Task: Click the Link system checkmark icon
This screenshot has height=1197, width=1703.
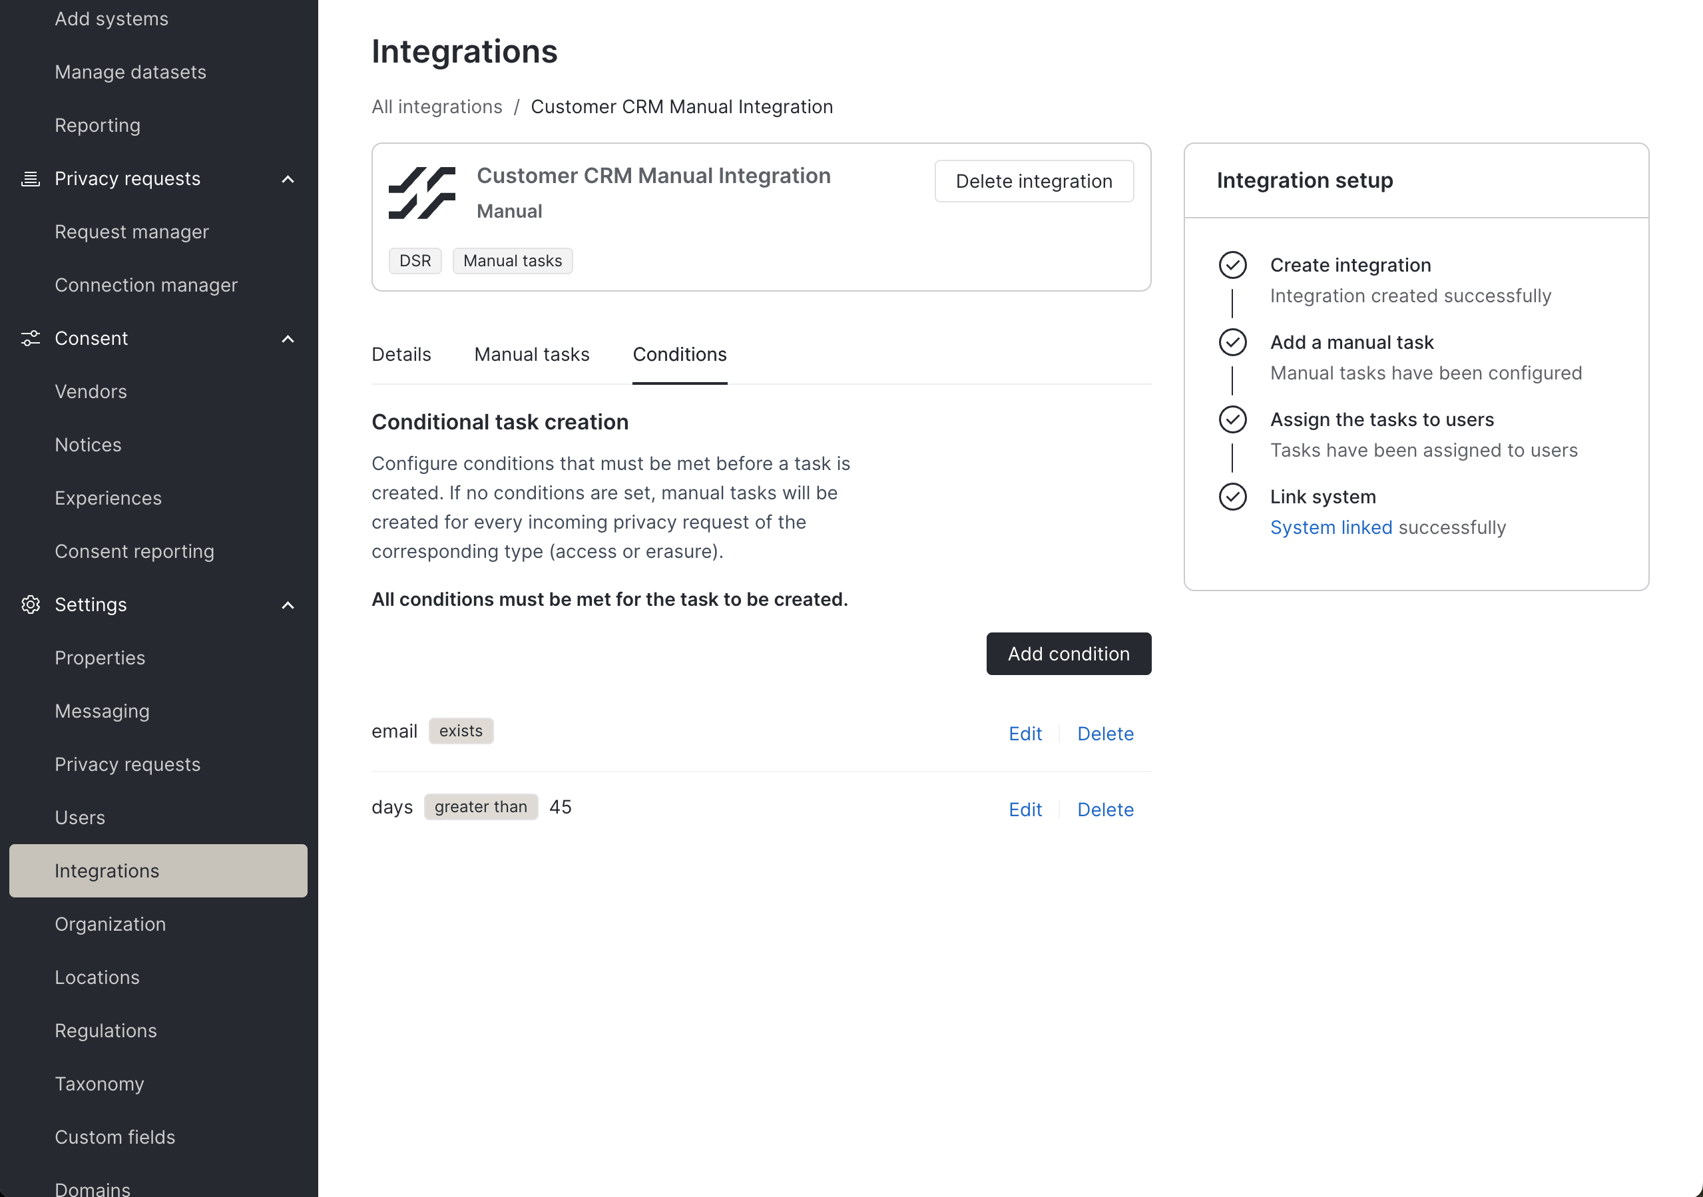Action: [x=1232, y=497]
